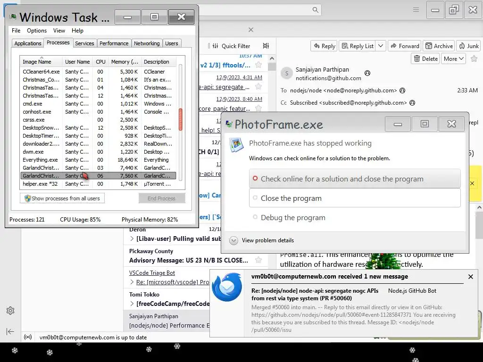Viewport: 483px width, 362px height.
Task: Choose Close the program option
Action: coord(355,198)
